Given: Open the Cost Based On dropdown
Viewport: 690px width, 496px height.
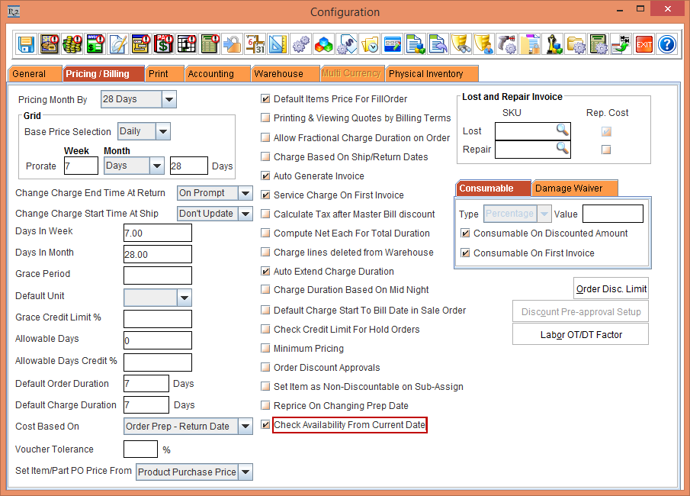Looking at the screenshot, I should (245, 427).
